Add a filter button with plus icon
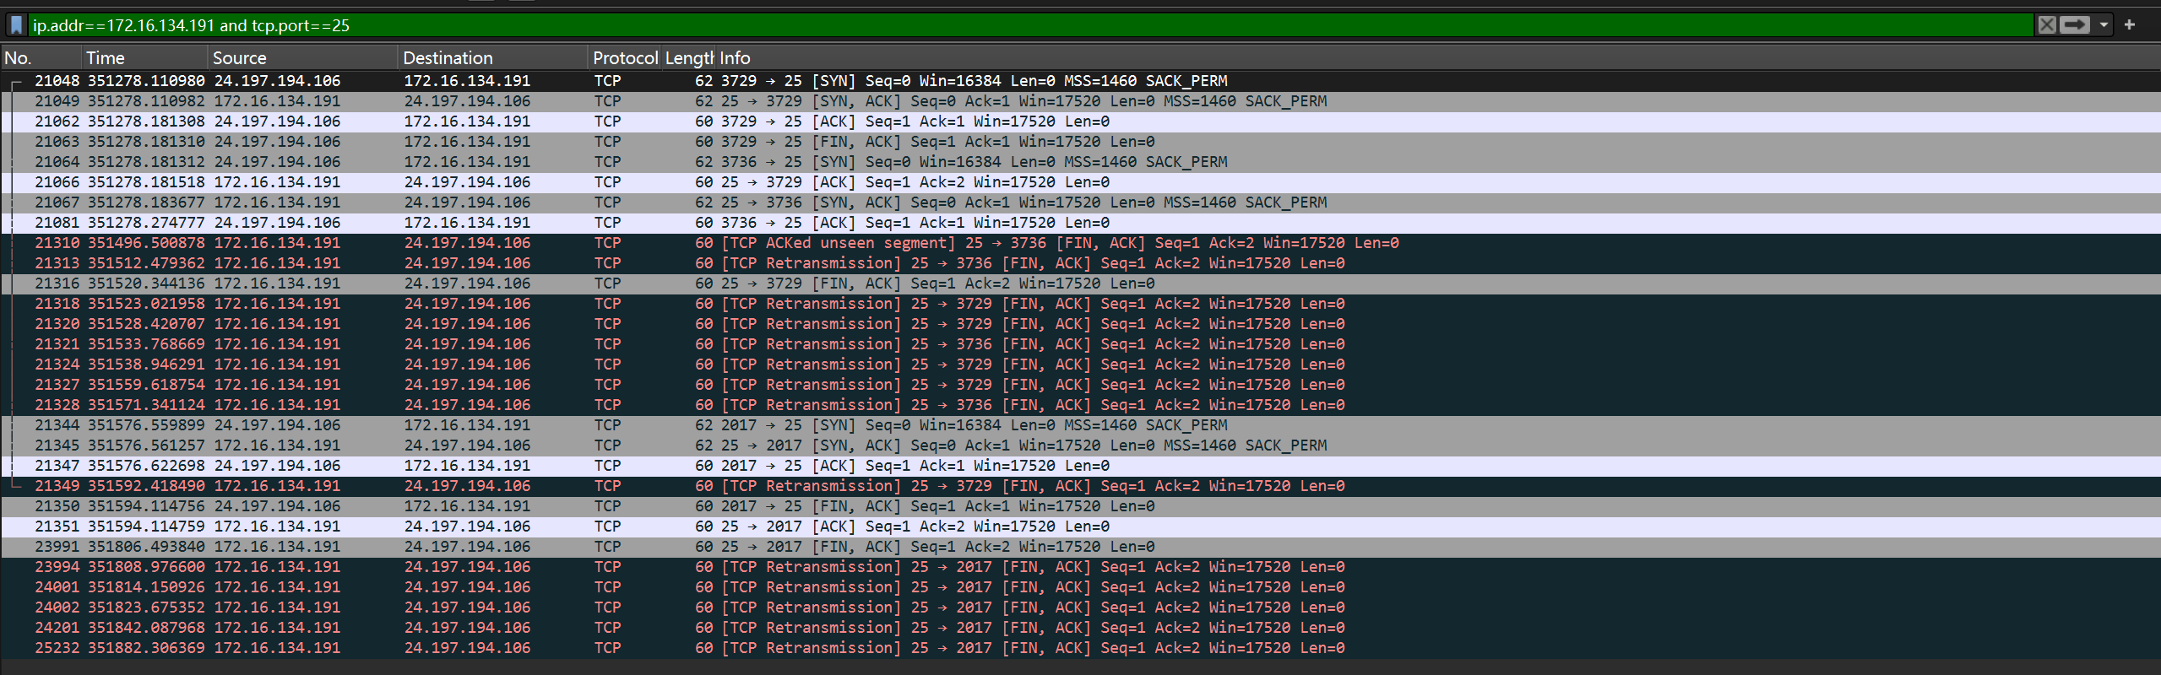This screenshot has height=675, width=2161. [2130, 25]
